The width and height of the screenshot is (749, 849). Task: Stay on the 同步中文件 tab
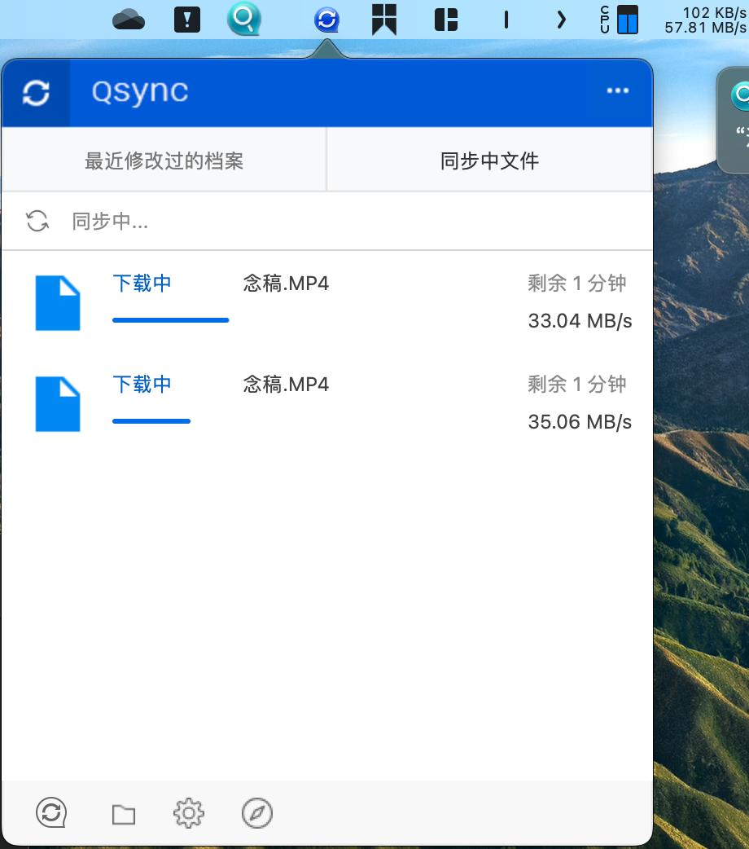pos(488,160)
